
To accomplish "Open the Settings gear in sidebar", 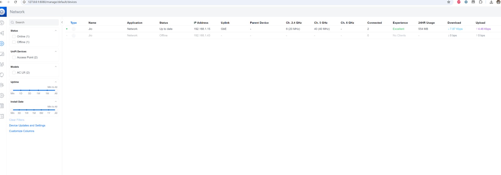I will click(x=2, y=95).
